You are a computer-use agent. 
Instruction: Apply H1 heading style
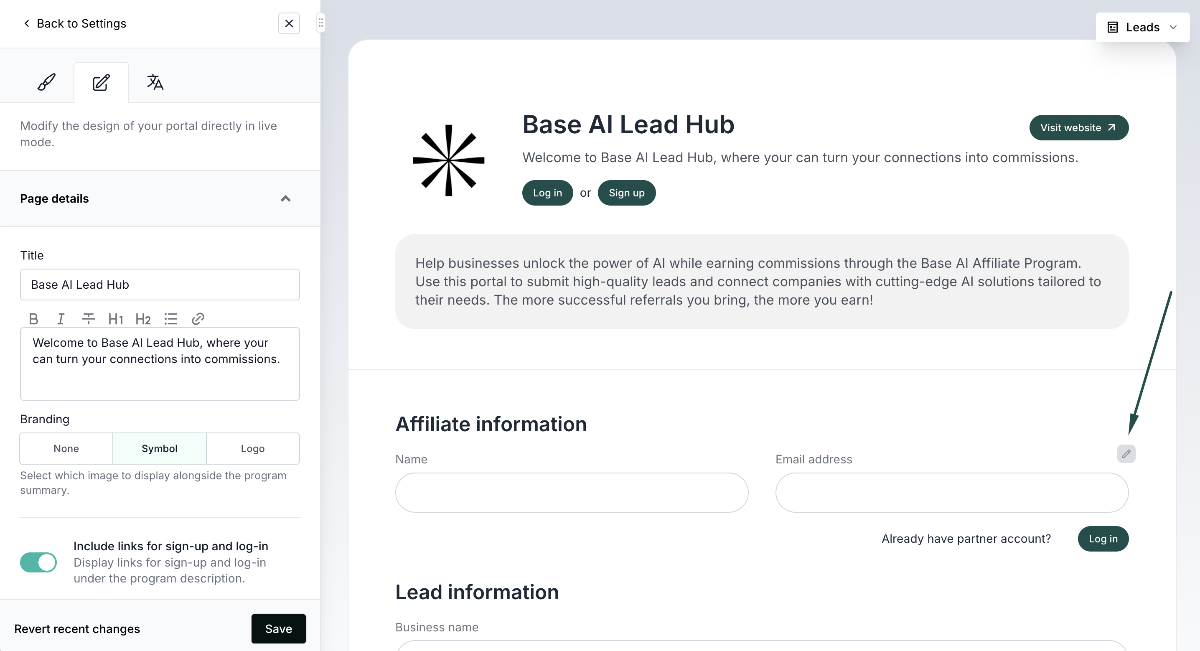coord(115,319)
